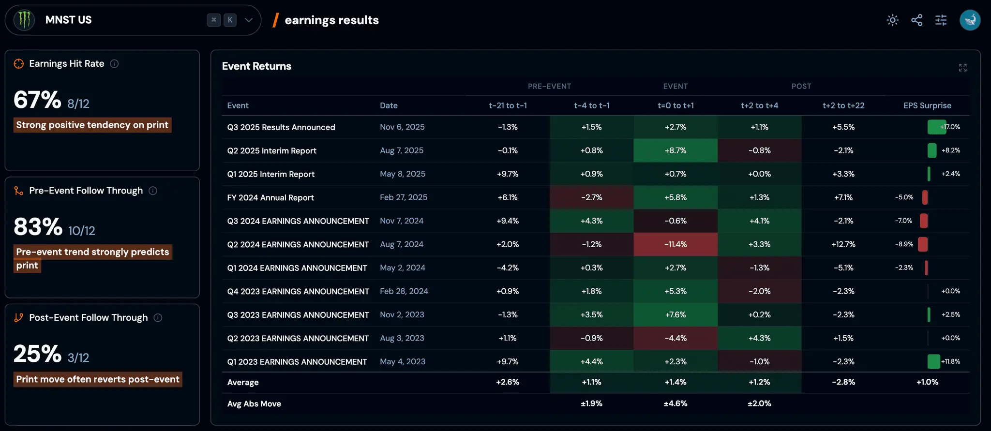Click the +12.7% post-event return cell
This screenshot has height=431, width=991.
click(x=843, y=244)
